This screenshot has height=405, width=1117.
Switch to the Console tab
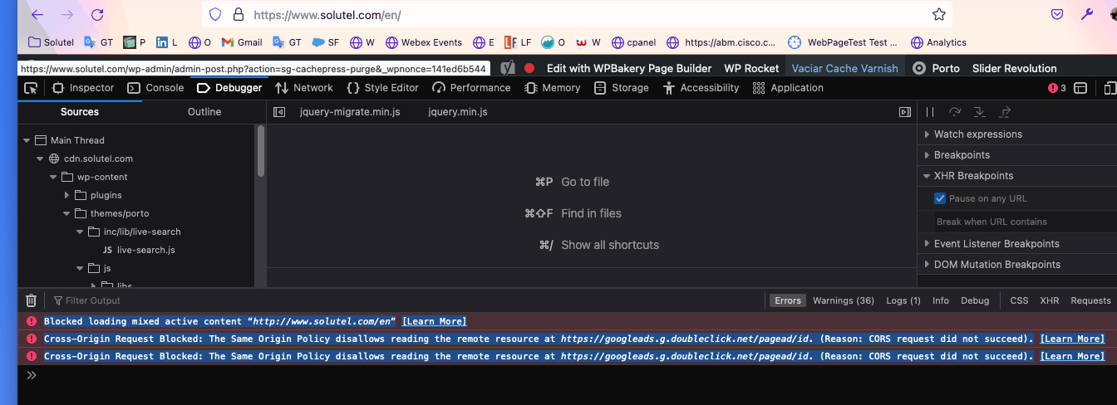click(x=155, y=88)
